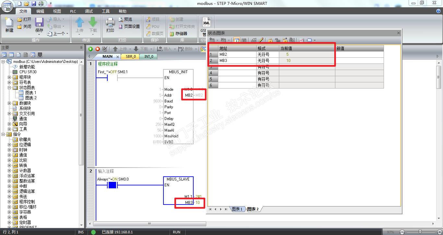The image size is (443, 235).
Task: Switch to the 编辑 ribbon tab
Action: click(x=40, y=11)
